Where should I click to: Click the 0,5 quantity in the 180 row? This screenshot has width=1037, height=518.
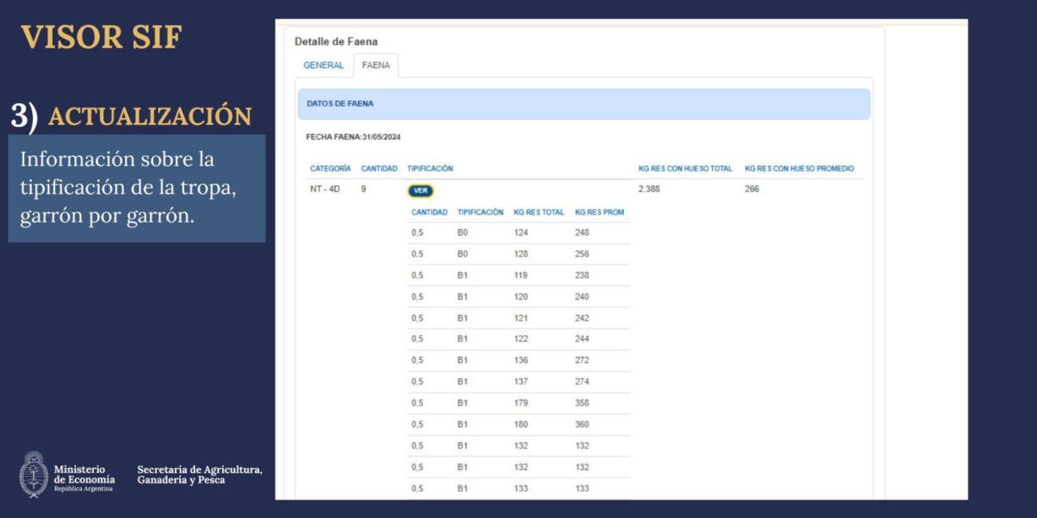click(417, 424)
